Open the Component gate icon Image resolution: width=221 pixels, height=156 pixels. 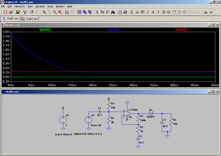click(169, 12)
